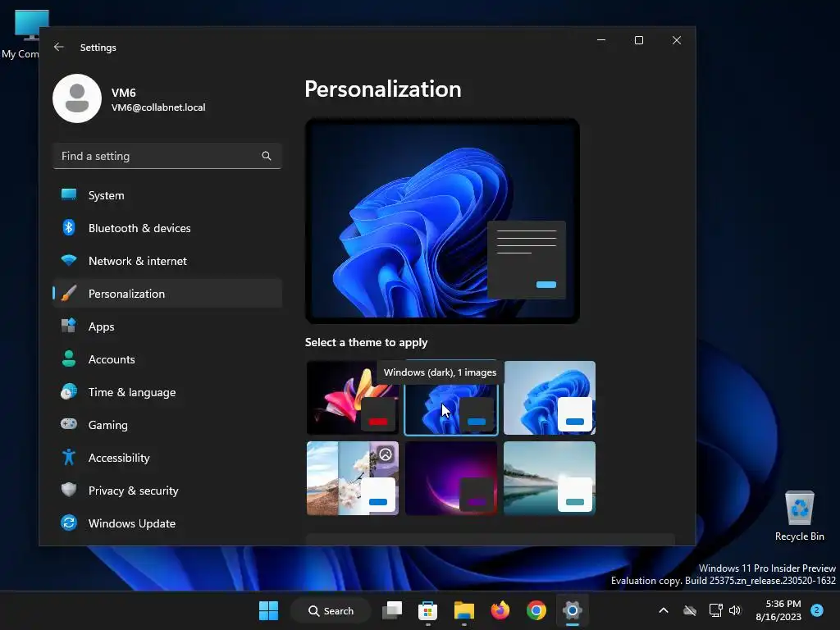Launch Microsoft Store from taskbar
The width and height of the screenshot is (840, 630).
pyautogui.click(x=427, y=610)
